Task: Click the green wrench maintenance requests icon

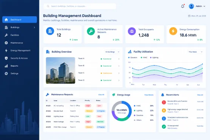Action: click(x=91, y=31)
